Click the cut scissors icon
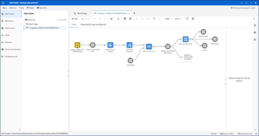The height and width of the screenshot is (136, 259). click(148, 19)
